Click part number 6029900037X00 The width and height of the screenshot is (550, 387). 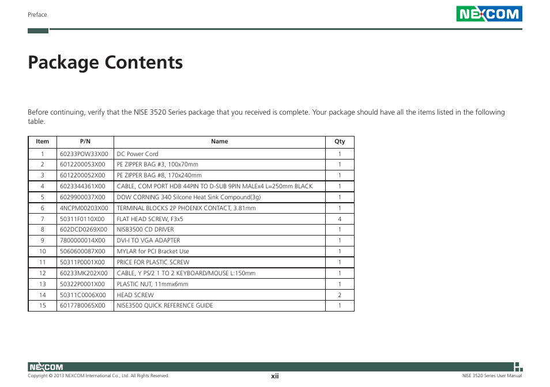pos(82,197)
